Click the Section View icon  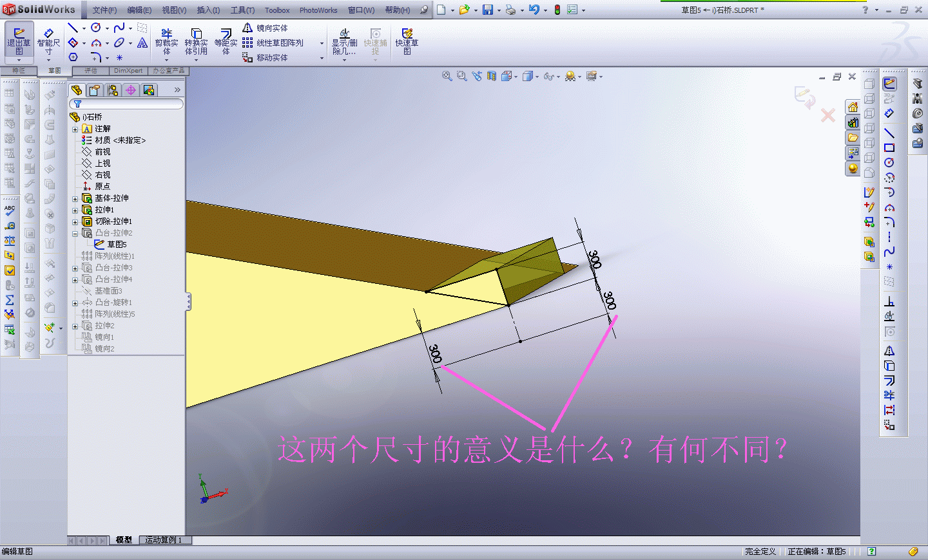[492, 76]
